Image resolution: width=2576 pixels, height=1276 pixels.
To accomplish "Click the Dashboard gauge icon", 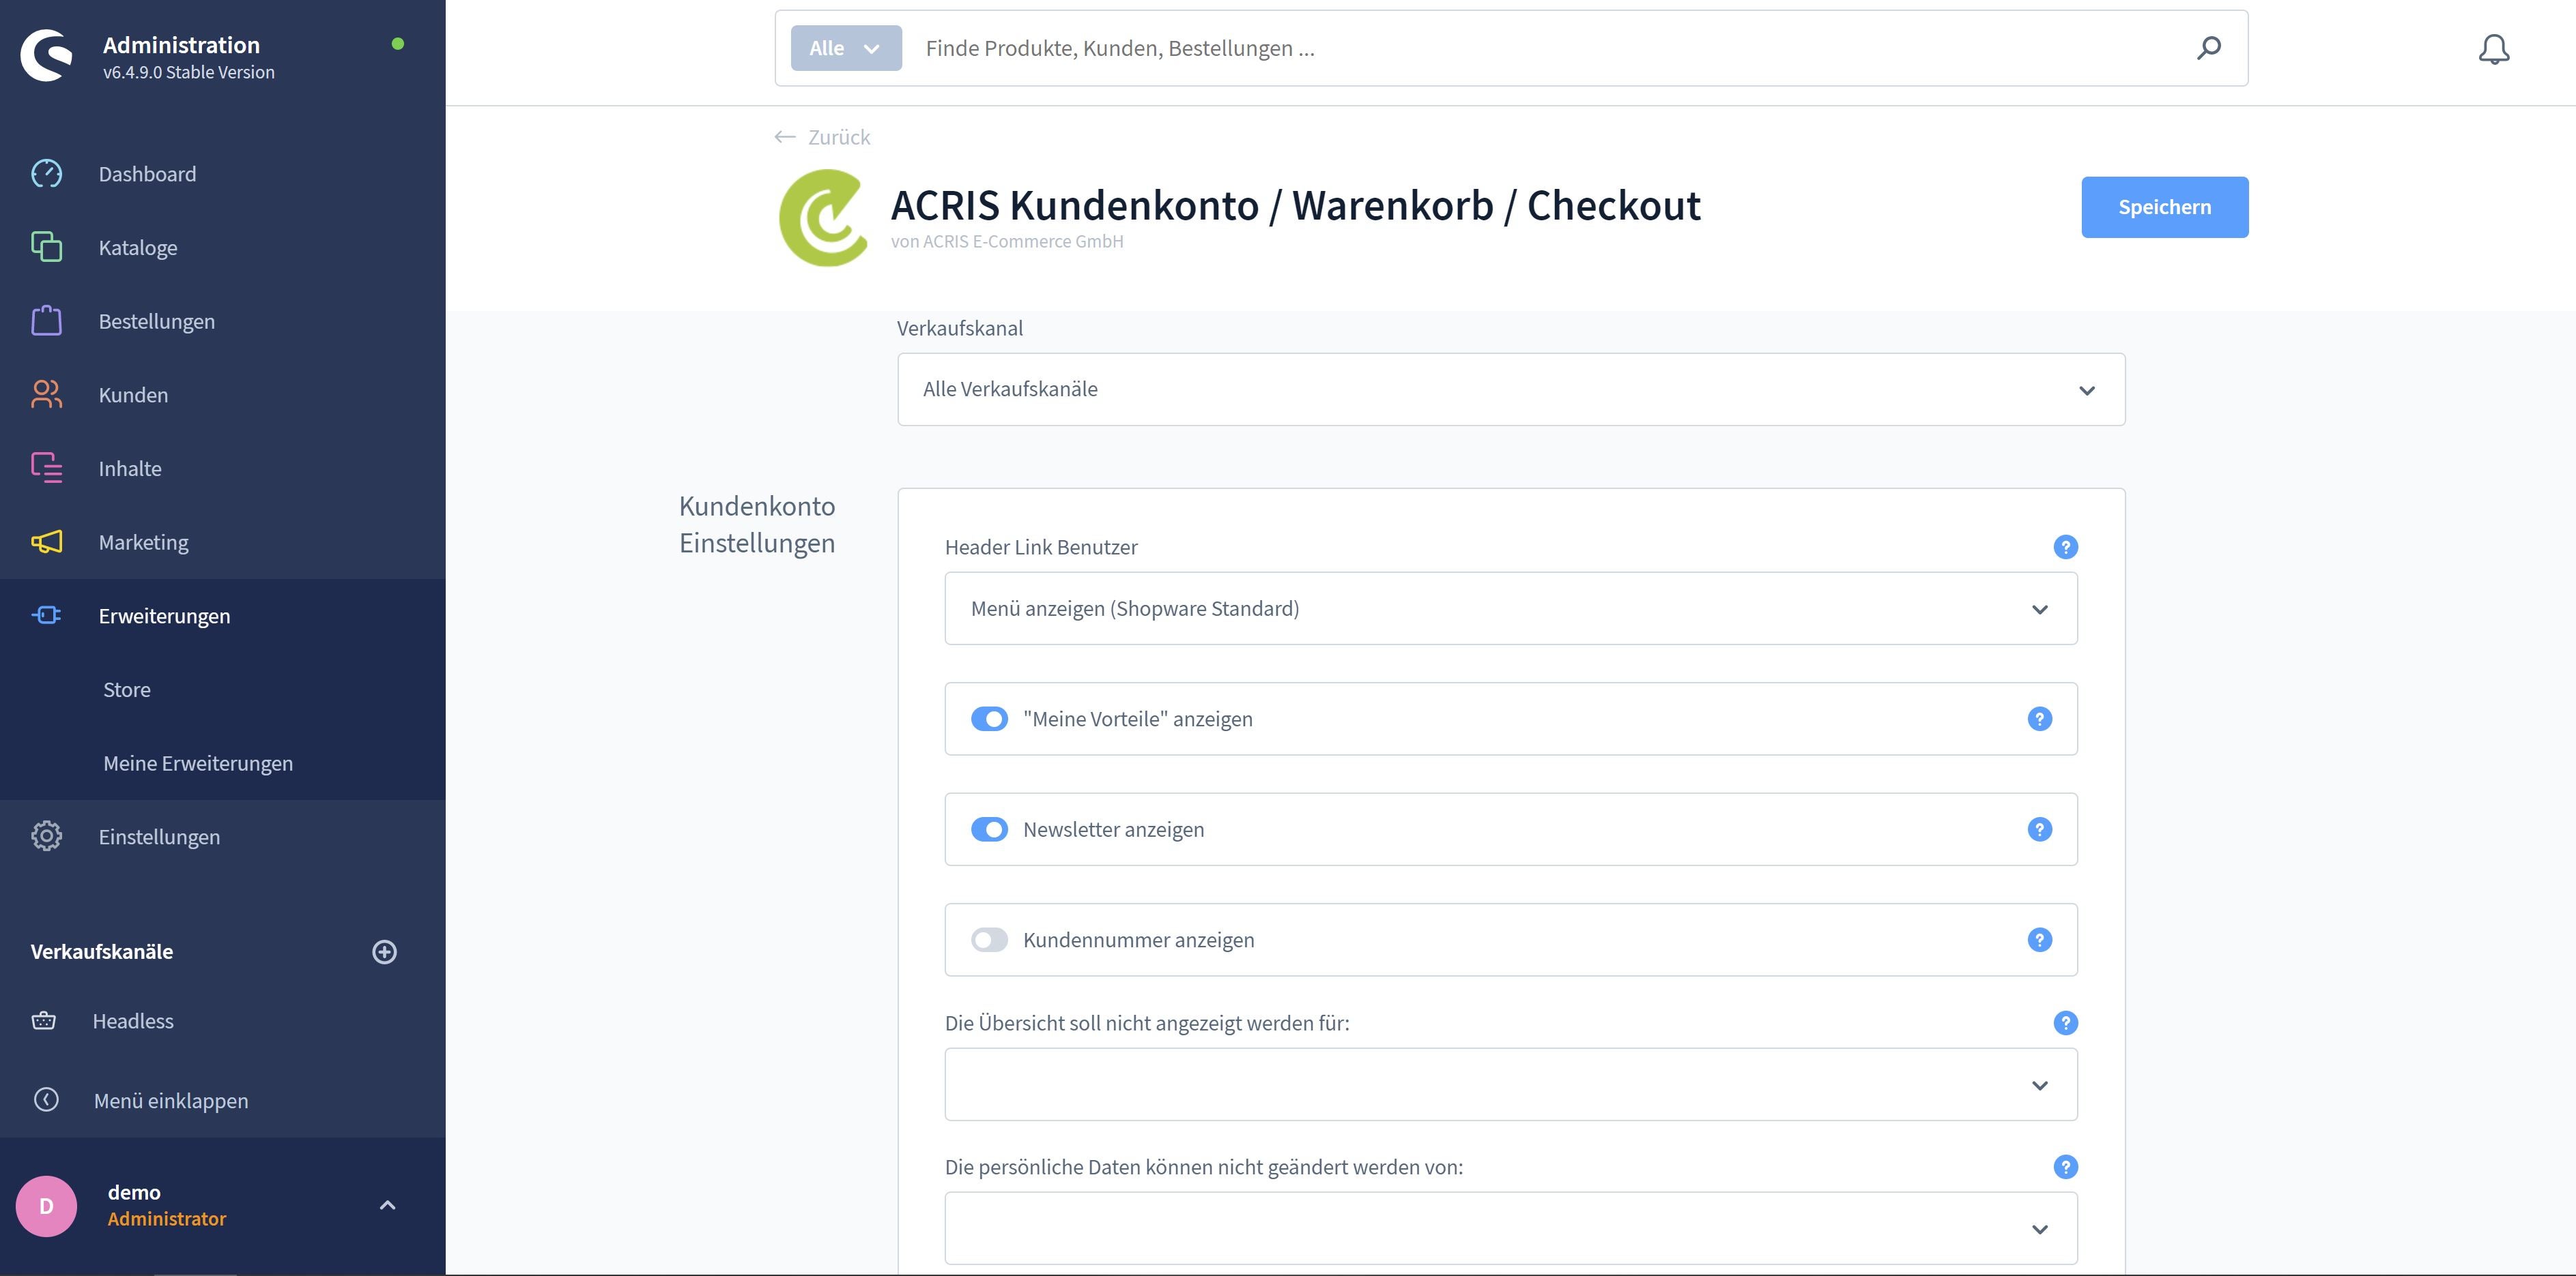I will (46, 174).
